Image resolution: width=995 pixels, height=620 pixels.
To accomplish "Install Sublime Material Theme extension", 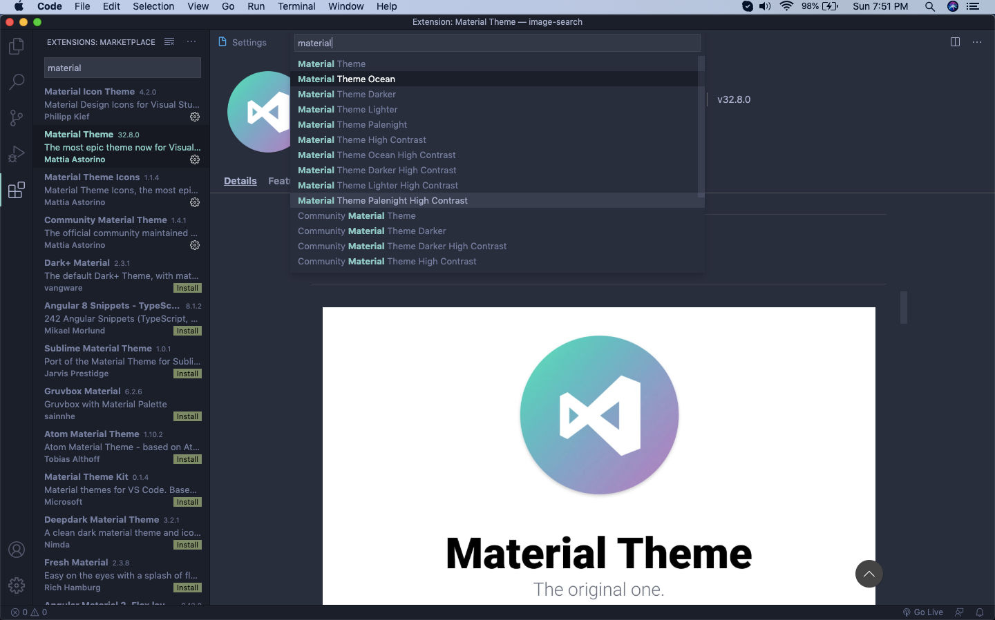I will coord(187,374).
